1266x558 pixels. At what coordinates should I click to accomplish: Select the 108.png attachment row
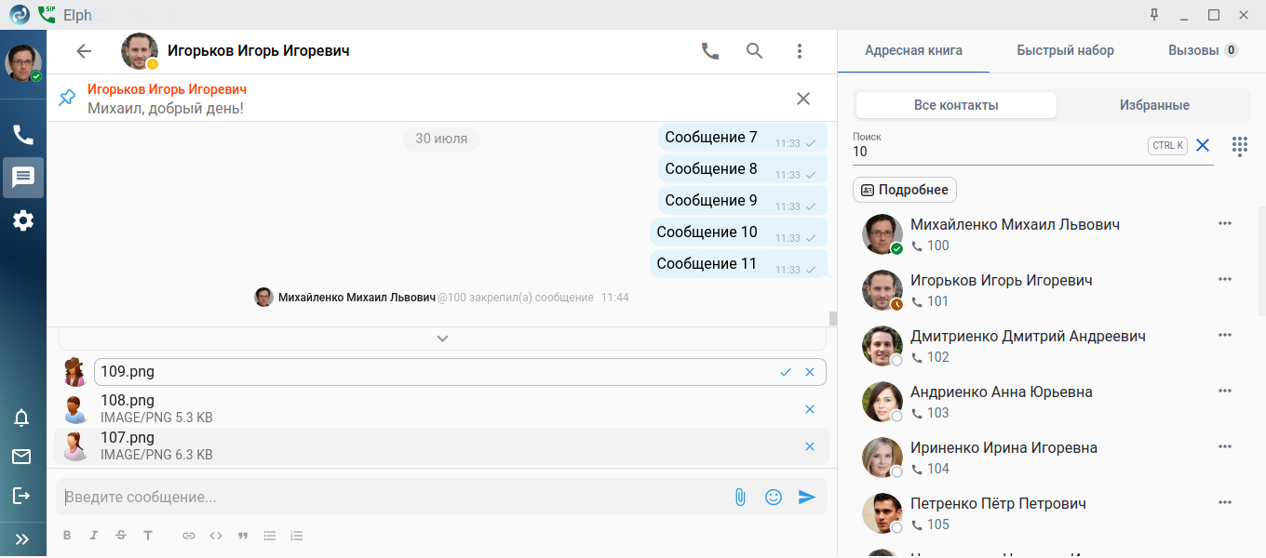tap(441, 409)
